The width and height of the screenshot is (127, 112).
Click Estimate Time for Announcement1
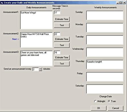62,19
